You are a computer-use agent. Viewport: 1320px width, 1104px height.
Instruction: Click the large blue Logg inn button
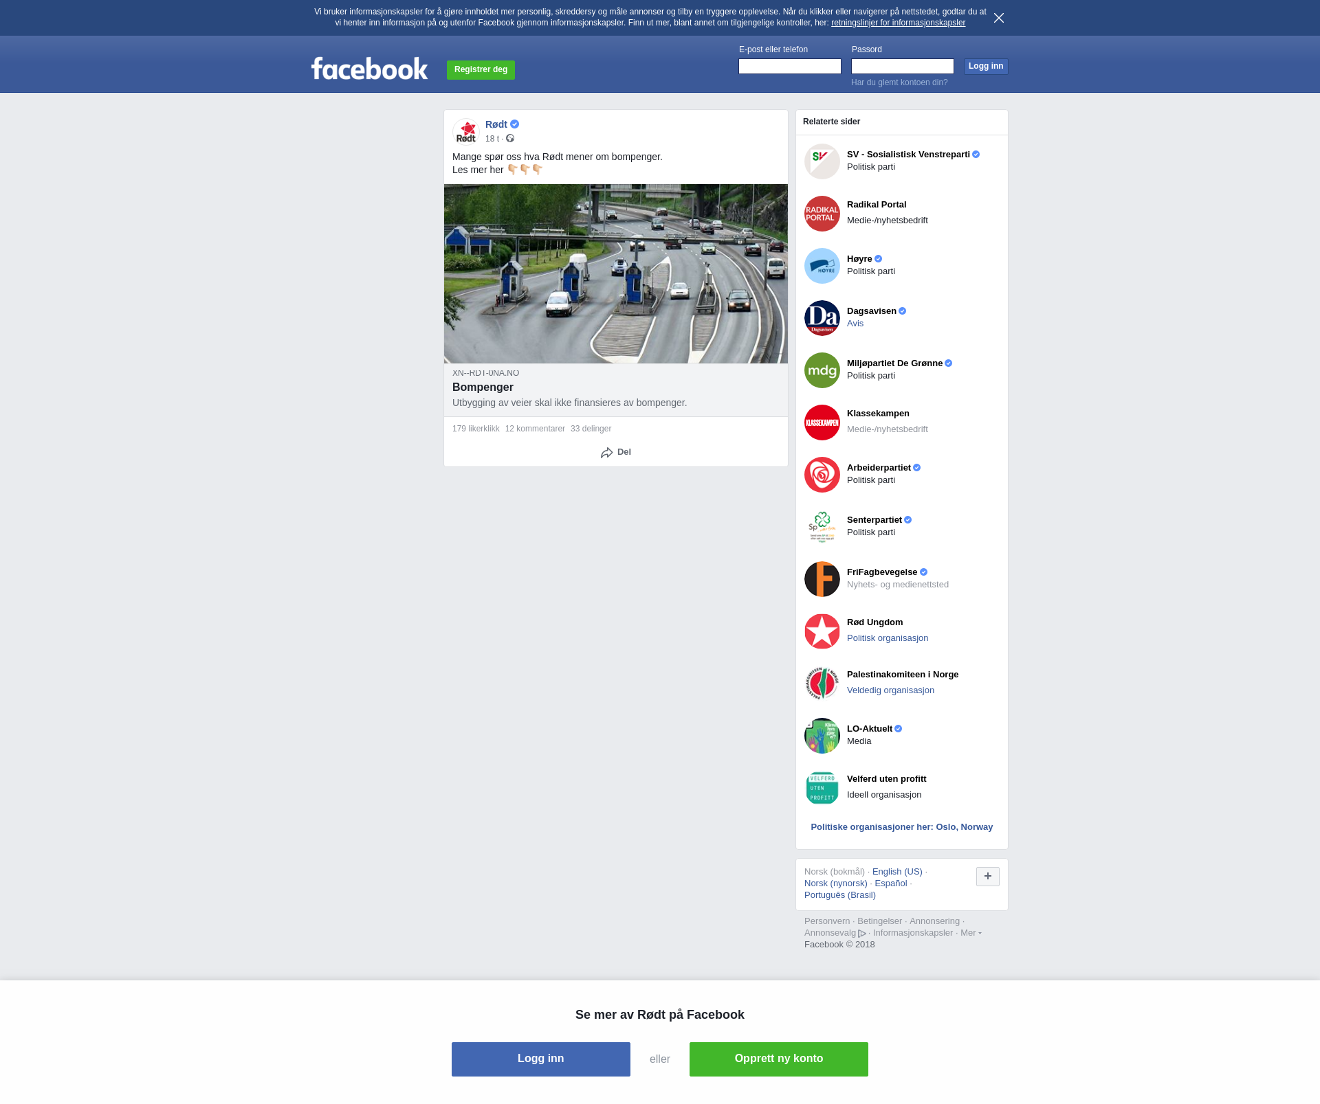click(541, 1059)
